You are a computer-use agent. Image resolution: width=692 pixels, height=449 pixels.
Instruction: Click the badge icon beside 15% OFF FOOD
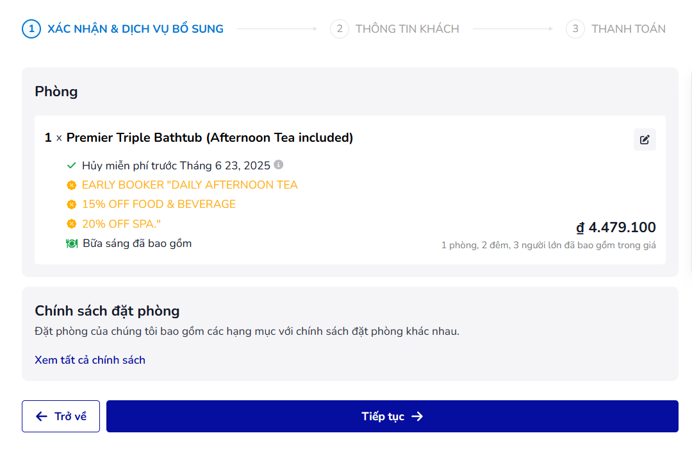72,205
